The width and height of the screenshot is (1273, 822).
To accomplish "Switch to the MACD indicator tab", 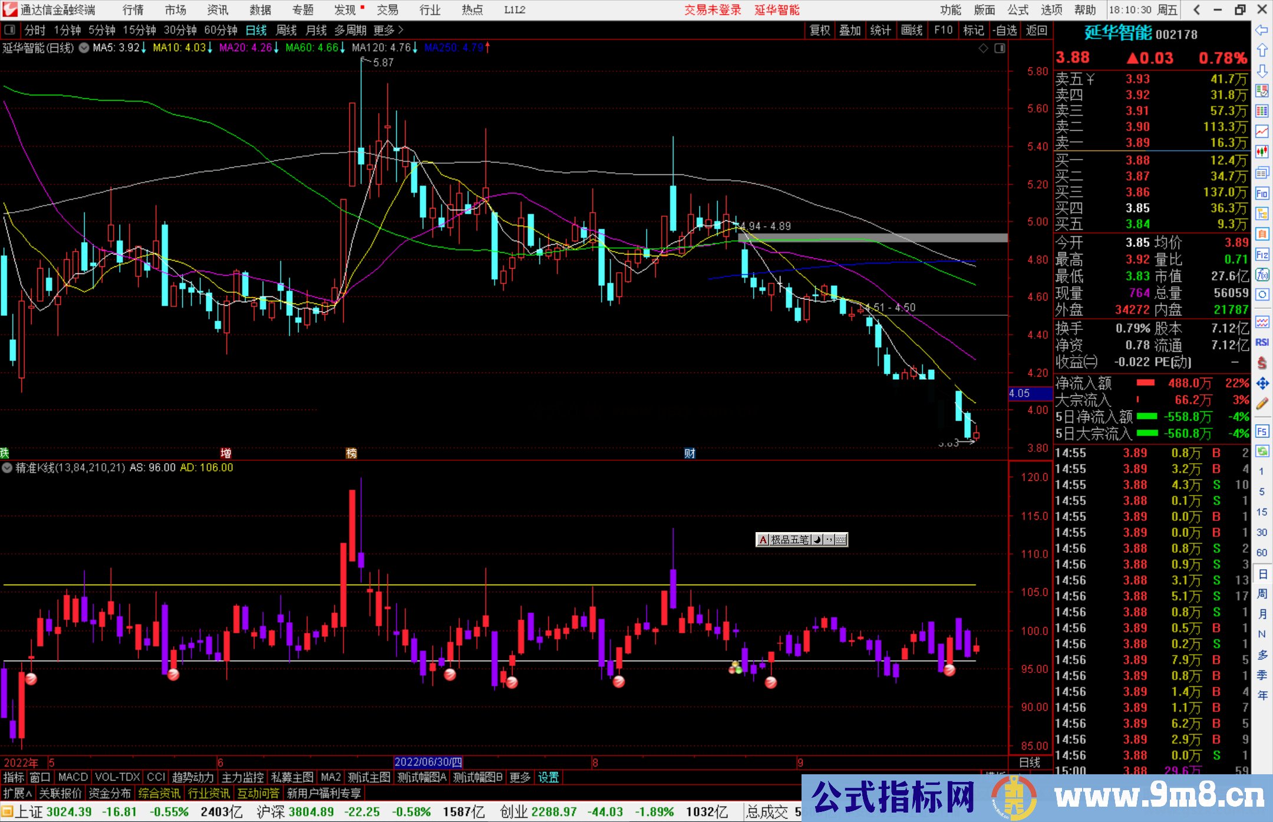I will click(72, 777).
